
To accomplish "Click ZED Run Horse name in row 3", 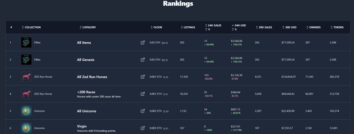I will tap(43, 77).
